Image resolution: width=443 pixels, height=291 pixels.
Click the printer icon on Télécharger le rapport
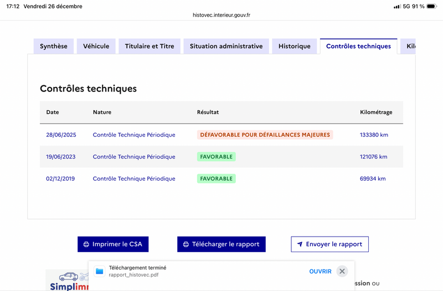pyautogui.click(x=186, y=244)
